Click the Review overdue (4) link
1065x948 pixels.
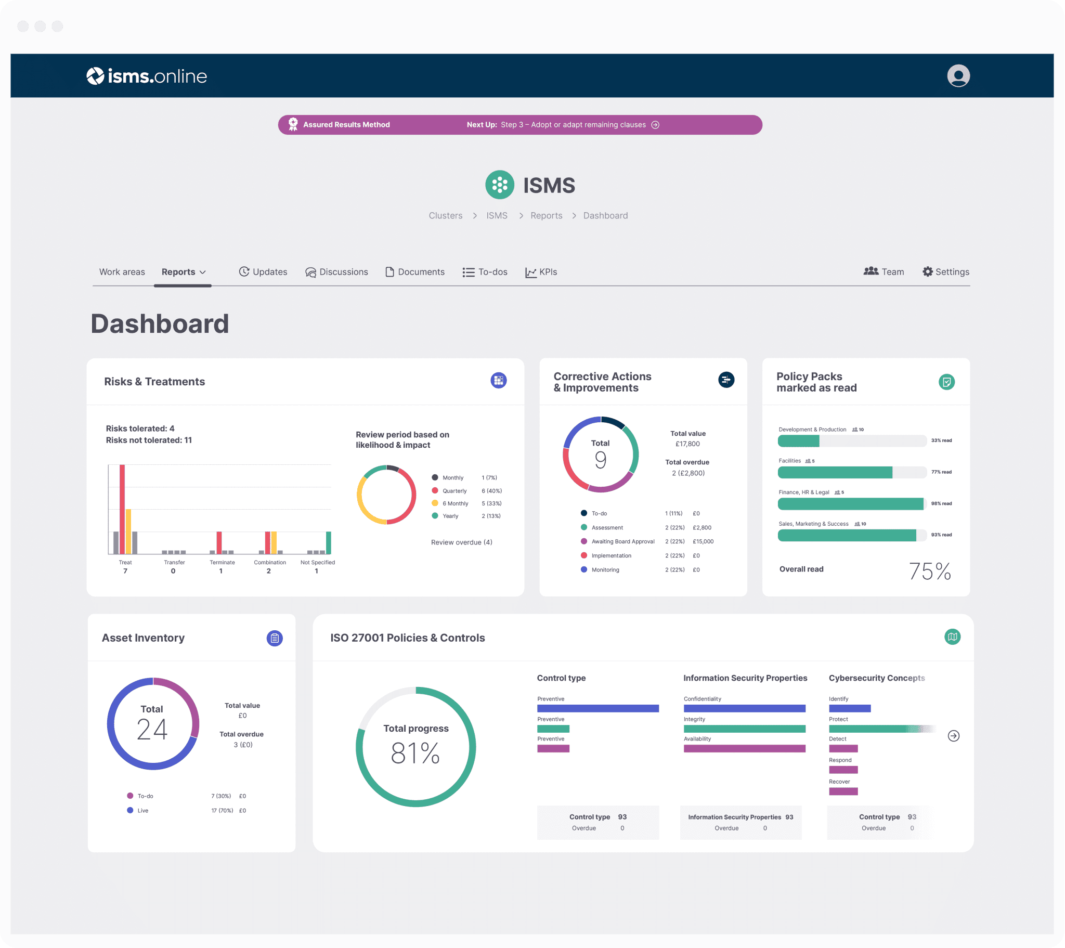[461, 542]
